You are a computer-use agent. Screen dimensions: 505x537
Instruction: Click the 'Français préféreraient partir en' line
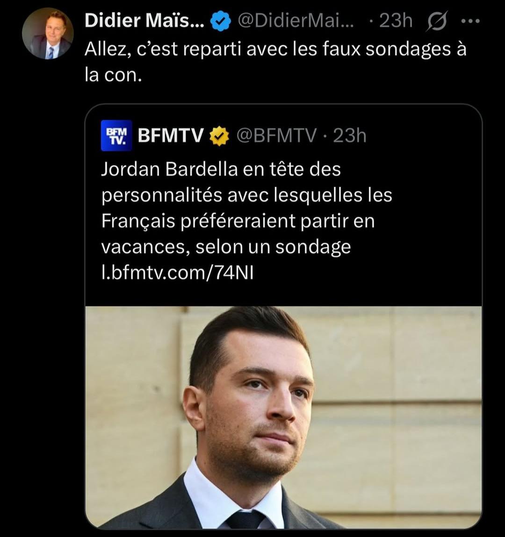(238, 222)
